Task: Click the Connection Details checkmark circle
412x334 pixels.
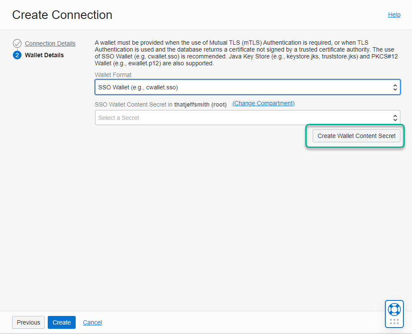Action: tap(17, 43)
